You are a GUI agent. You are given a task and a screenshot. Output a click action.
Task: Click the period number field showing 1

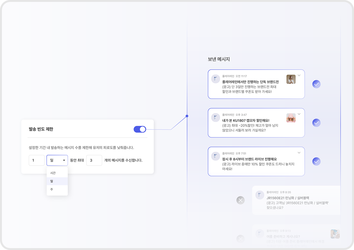point(37,160)
